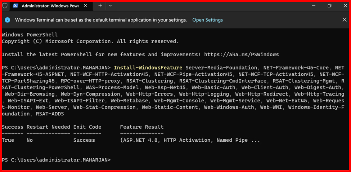Click the 'Exit Code' column header
This screenshot has width=351, height=172.
coord(87,127)
